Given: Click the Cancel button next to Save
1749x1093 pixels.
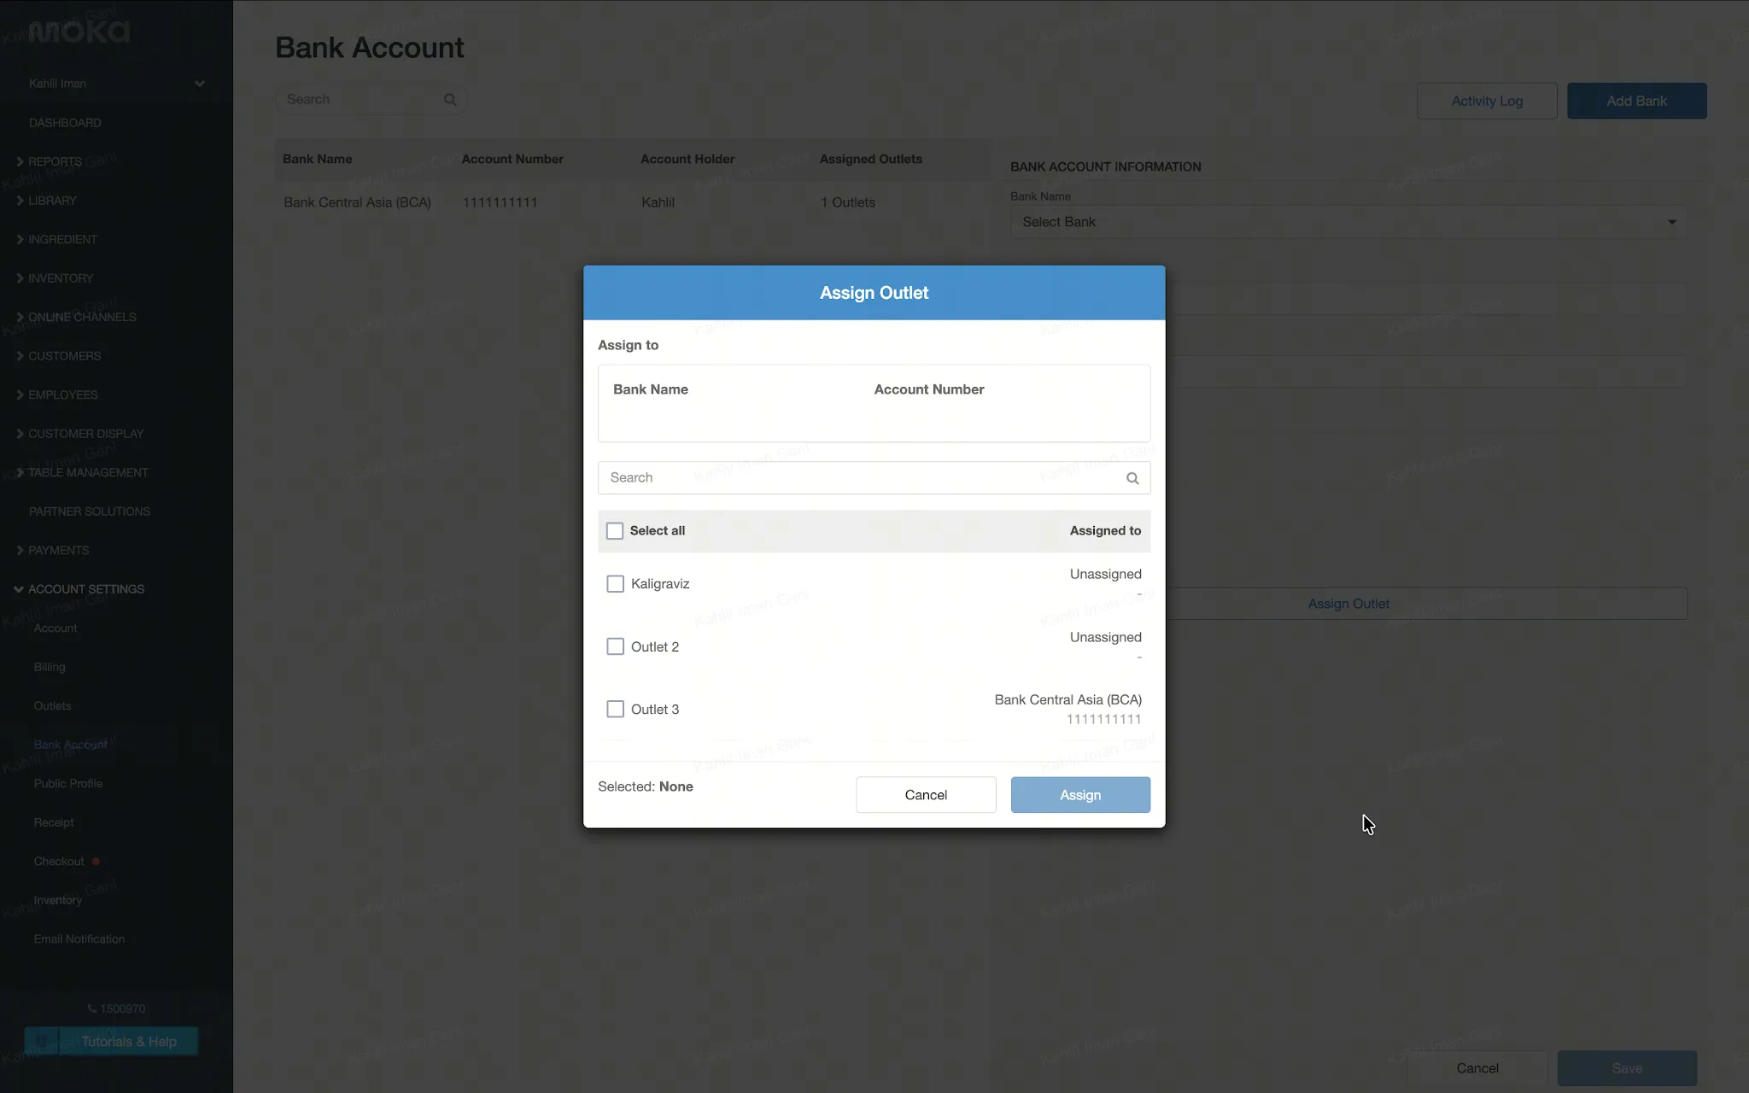Looking at the screenshot, I should point(1477,1068).
